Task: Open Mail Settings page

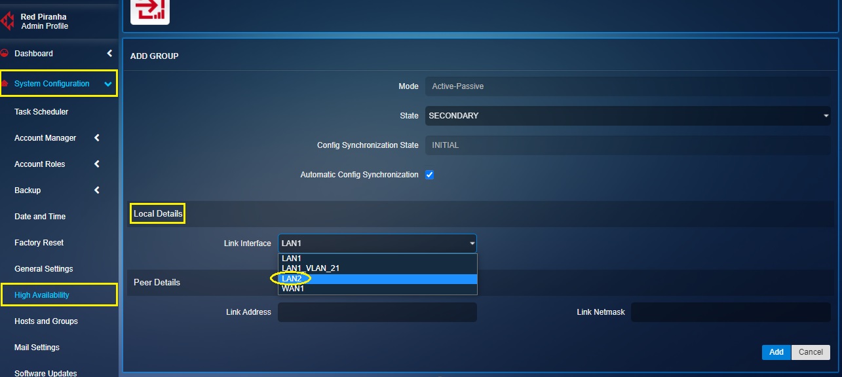Action: 37,348
